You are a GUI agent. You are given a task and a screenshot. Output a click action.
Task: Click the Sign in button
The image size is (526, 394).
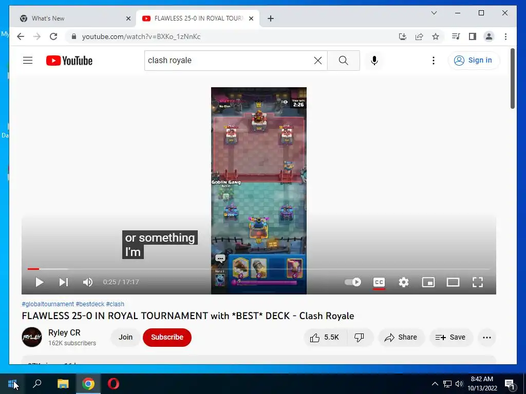tap(473, 61)
